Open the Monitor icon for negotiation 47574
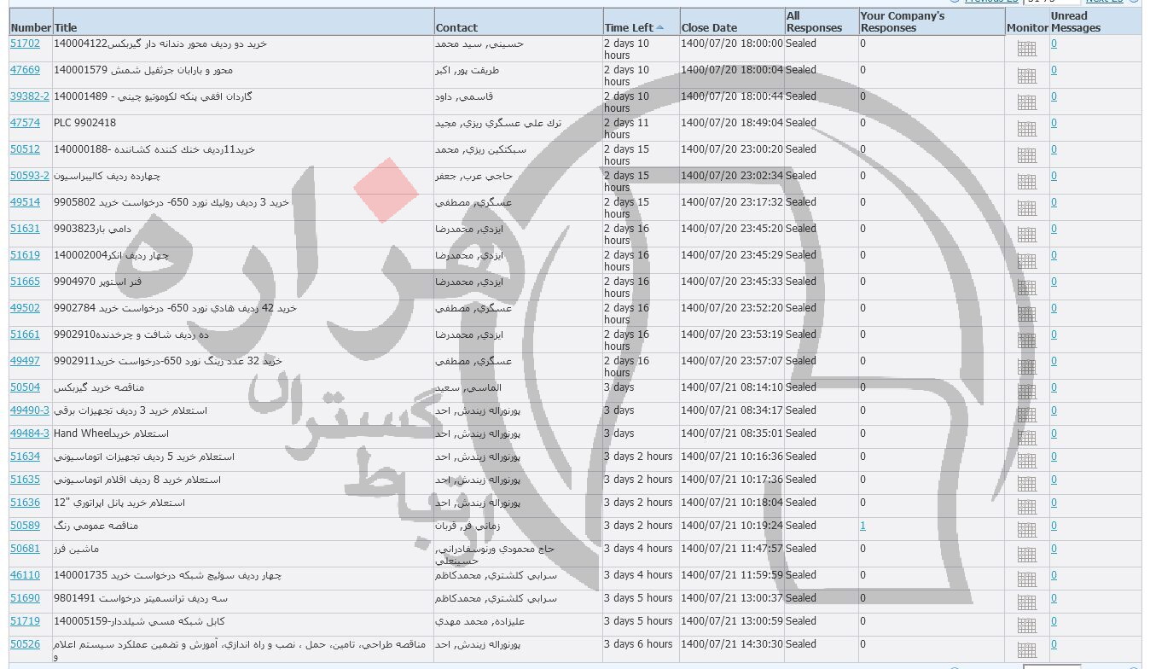Viewport: 1150px width, 669px height. (1027, 129)
